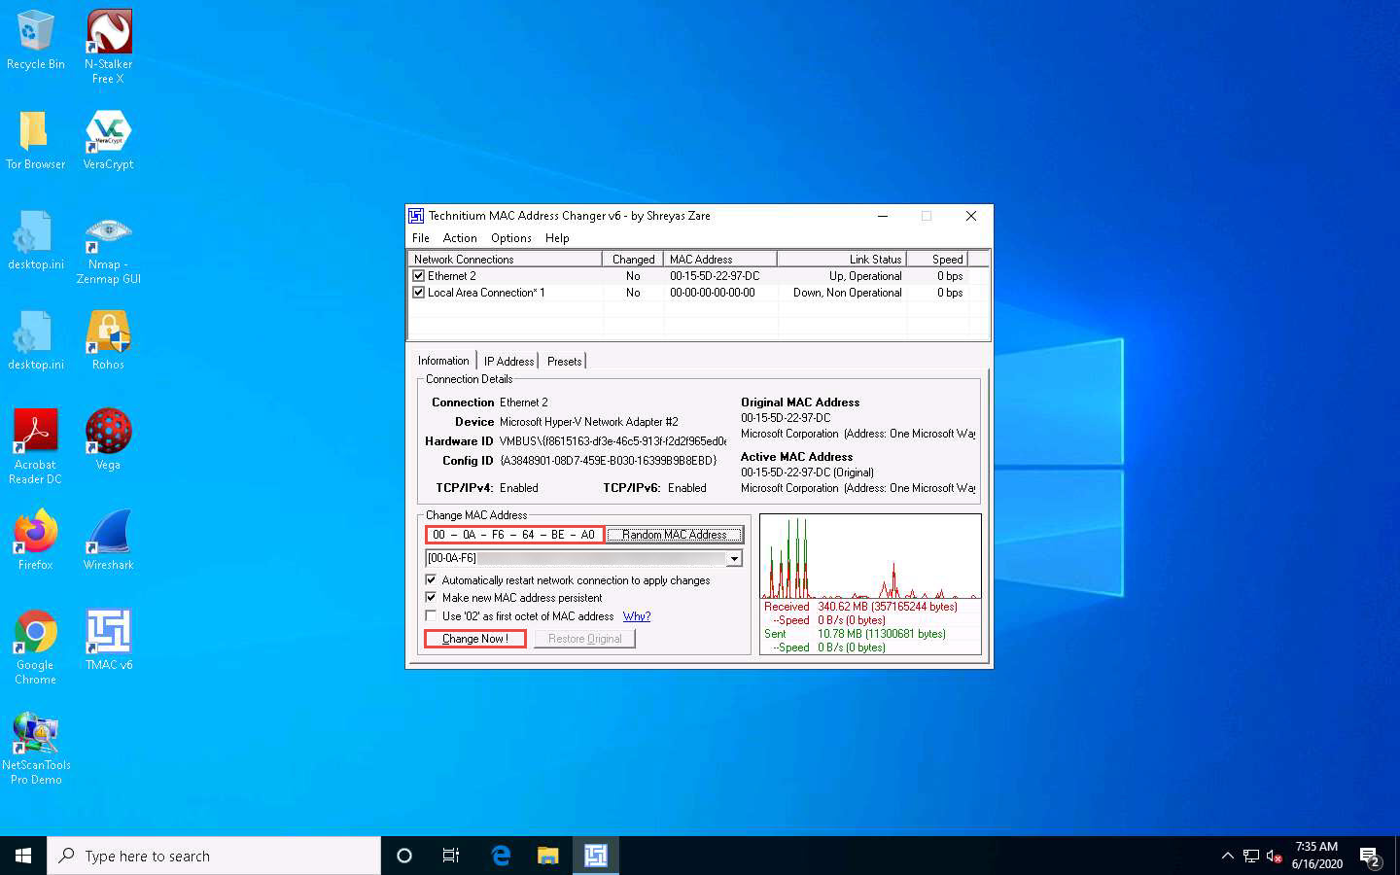Sort by the MAC Address column header
Viewport: 1400px width, 875px height.
(720, 260)
